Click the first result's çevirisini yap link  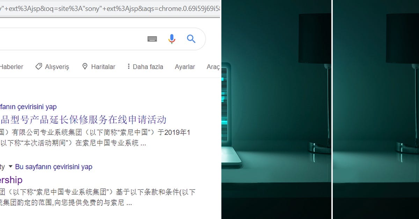click(x=28, y=107)
